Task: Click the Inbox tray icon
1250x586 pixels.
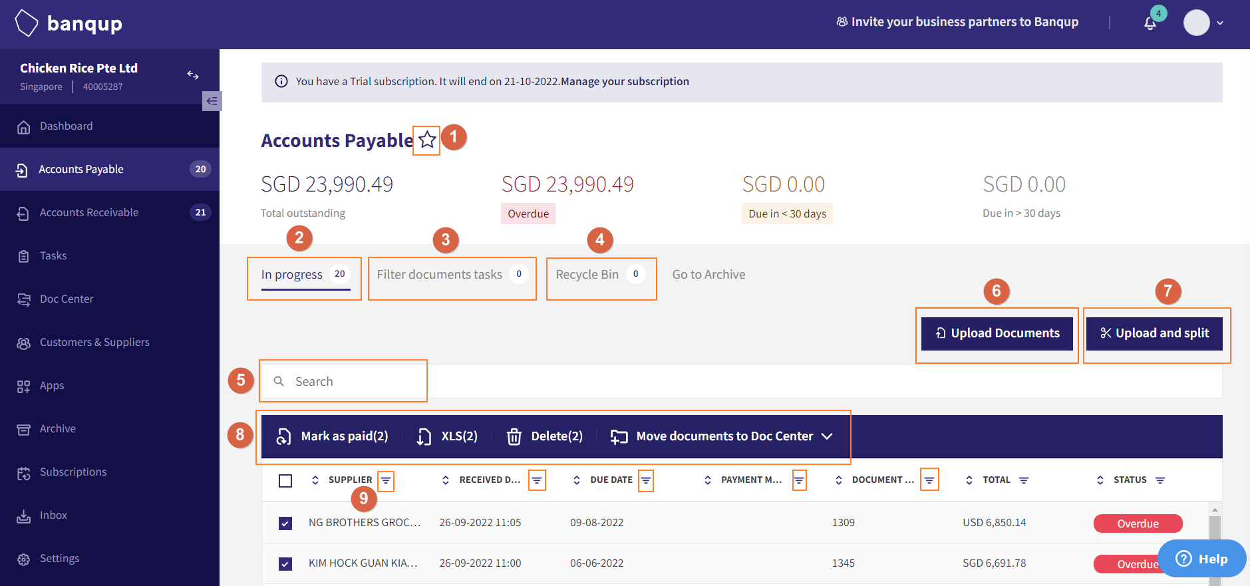Action: click(24, 516)
